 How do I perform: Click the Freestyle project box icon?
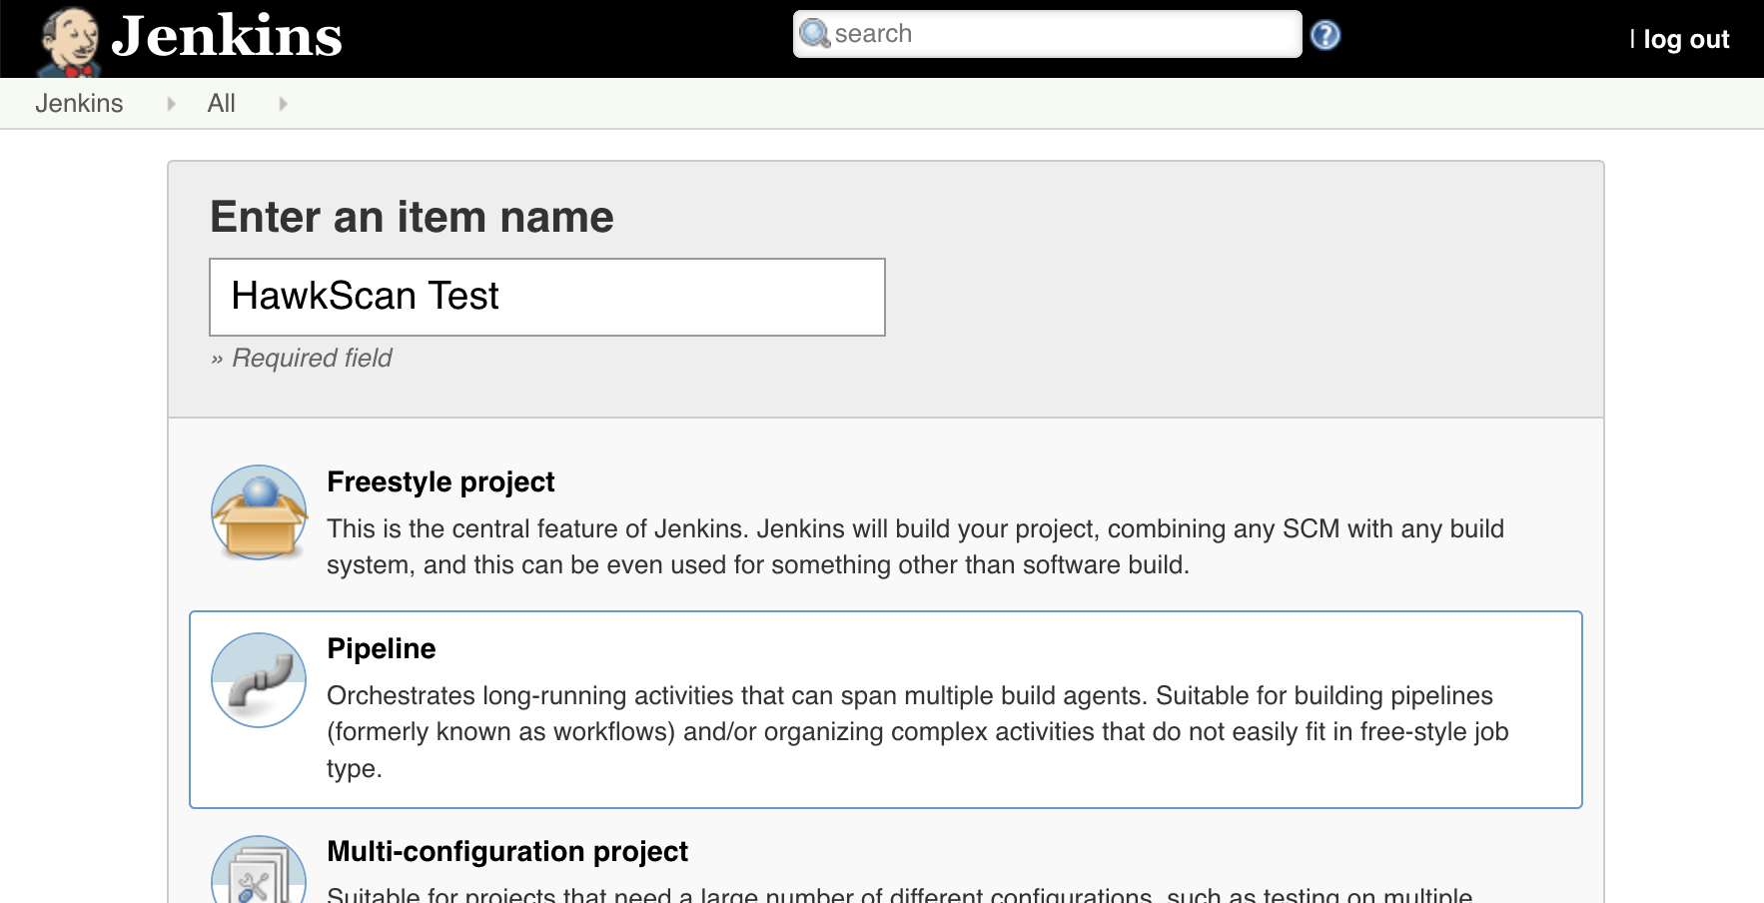[258, 512]
